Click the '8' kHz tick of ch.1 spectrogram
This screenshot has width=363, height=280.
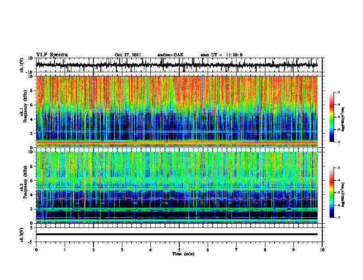point(32,91)
